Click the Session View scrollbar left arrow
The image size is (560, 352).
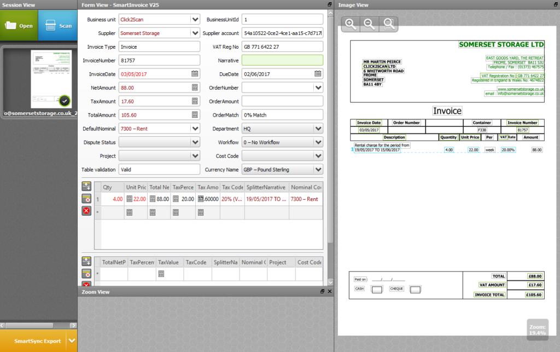coord(3,325)
